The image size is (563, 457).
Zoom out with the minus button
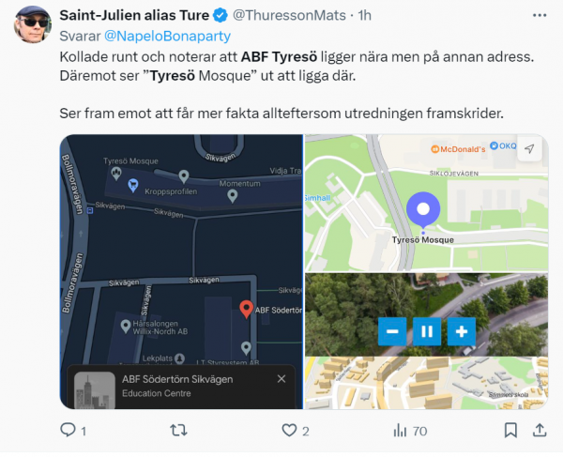coord(392,331)
